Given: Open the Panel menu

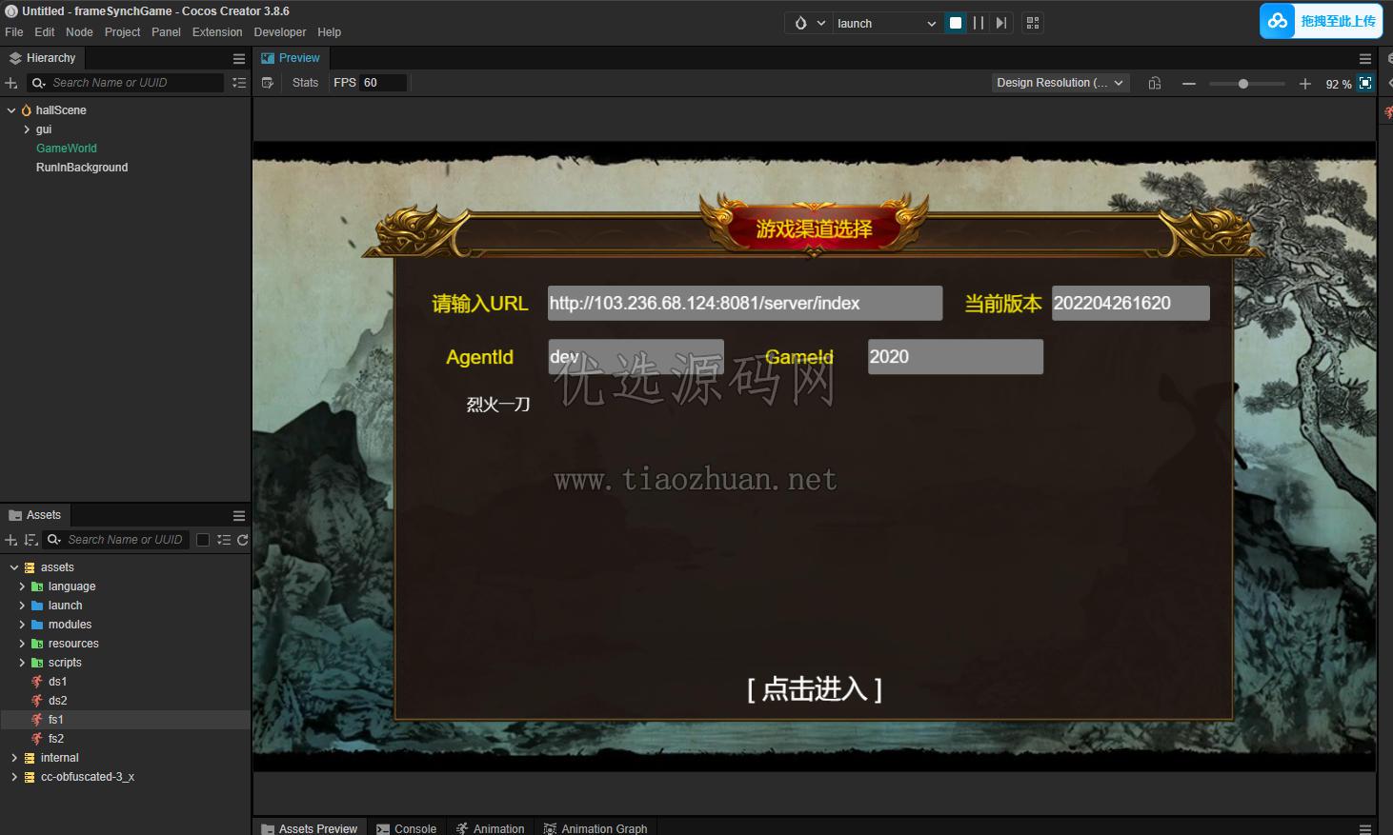Looking at the screenshot, I should pyautogui.click(x=166, y=32).
